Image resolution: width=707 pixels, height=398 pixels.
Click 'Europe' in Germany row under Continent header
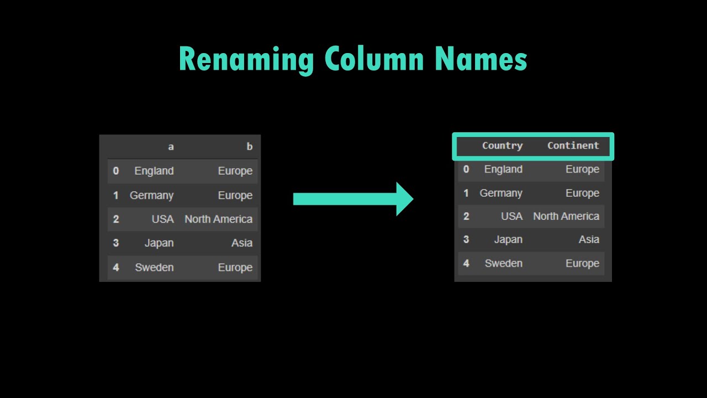(582, 193)
